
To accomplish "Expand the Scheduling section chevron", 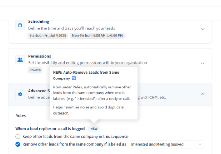I will pyautogui.click(x=202, y=29).
